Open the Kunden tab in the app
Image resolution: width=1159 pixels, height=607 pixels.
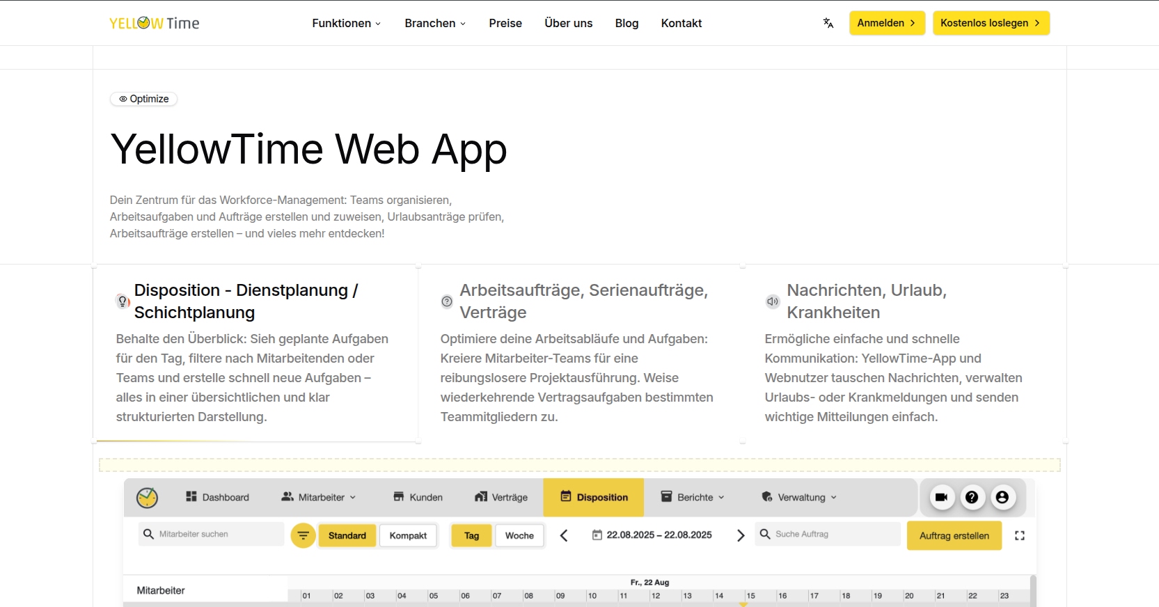click(418, 497)
